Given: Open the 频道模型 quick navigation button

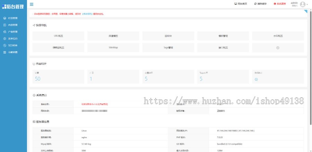Looking at the screenshot, I should click(113, 36).
